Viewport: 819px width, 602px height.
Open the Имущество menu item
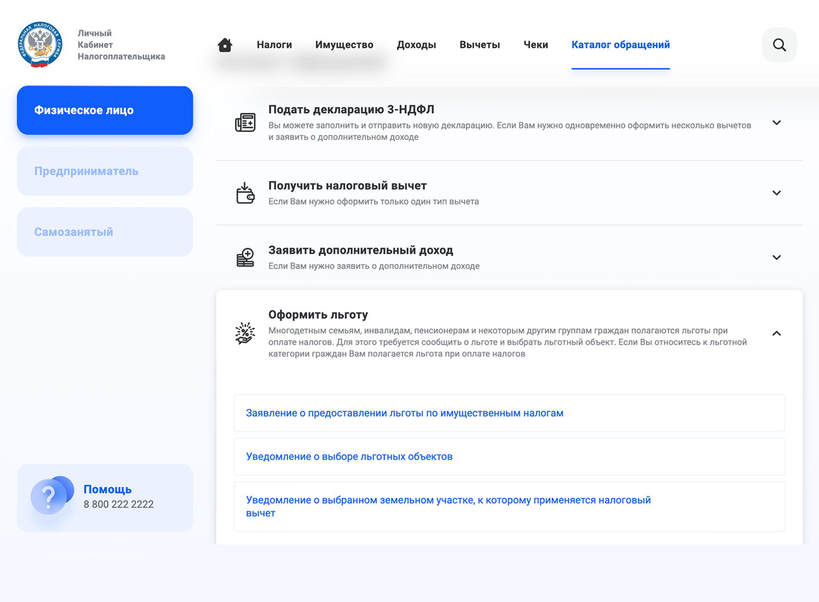pyautogui.click(x=344, y=45)
